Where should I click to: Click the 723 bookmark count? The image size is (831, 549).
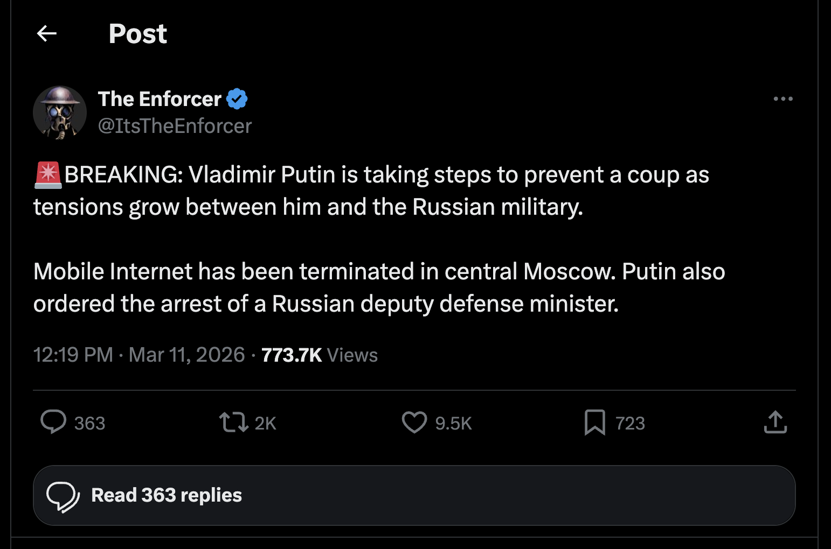tap(630, 424)
